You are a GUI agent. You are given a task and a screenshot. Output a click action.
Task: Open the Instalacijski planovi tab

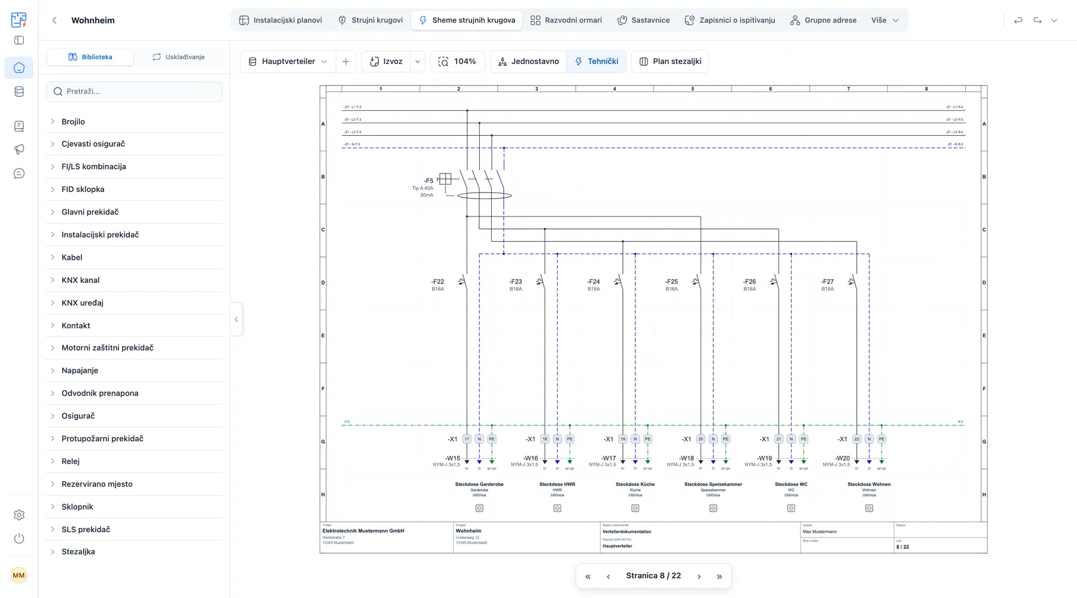pos(280,20)
